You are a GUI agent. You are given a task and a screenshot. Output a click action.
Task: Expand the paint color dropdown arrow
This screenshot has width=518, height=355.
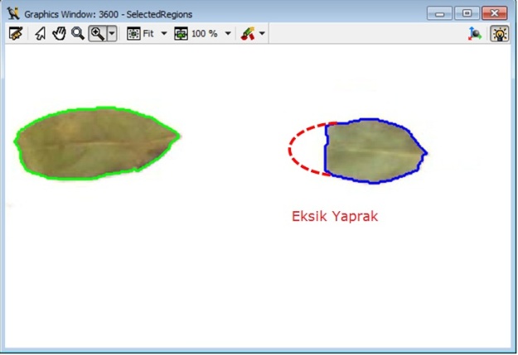click(262, 33)
